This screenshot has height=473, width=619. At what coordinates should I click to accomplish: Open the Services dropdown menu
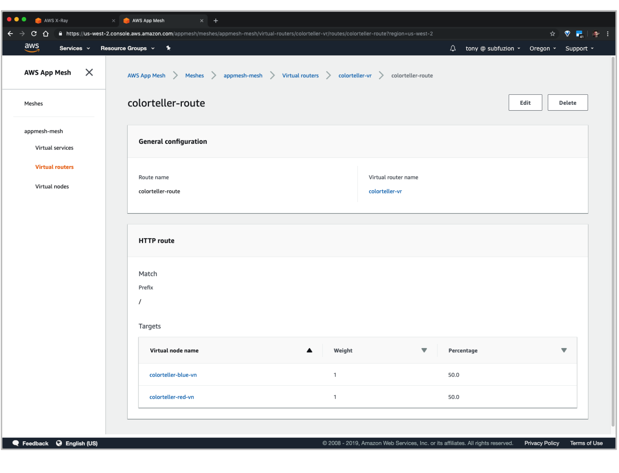(75, 48)
